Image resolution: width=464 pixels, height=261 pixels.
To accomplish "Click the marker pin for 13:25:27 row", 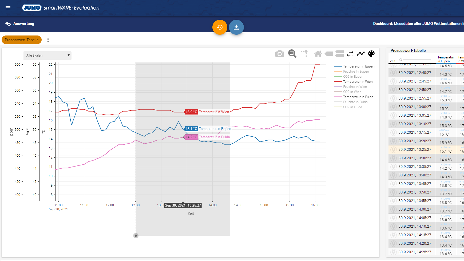I will click(x=393, y=150).
